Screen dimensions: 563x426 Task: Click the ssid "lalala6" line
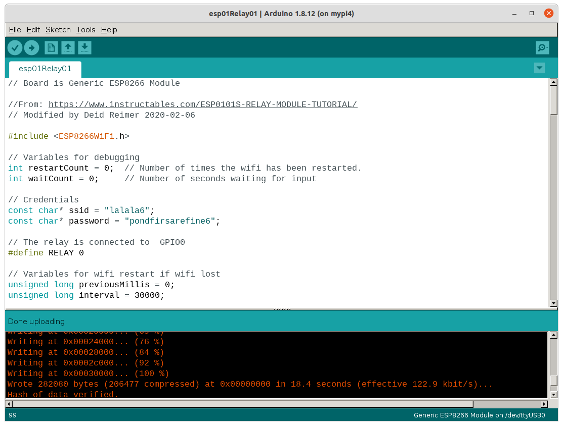point(81,210)
